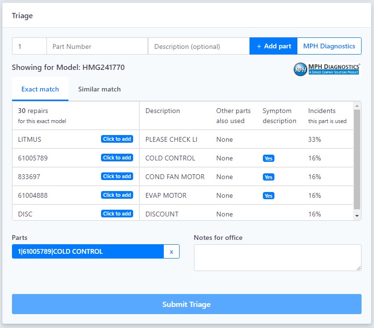The height and width of the screenshot is (328, 374).
Task: Click the Other parts also used header
Action: (233, 116)
